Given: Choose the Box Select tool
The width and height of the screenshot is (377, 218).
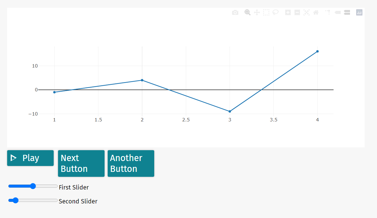Looking at the screenshot, I should pos(266,12).
